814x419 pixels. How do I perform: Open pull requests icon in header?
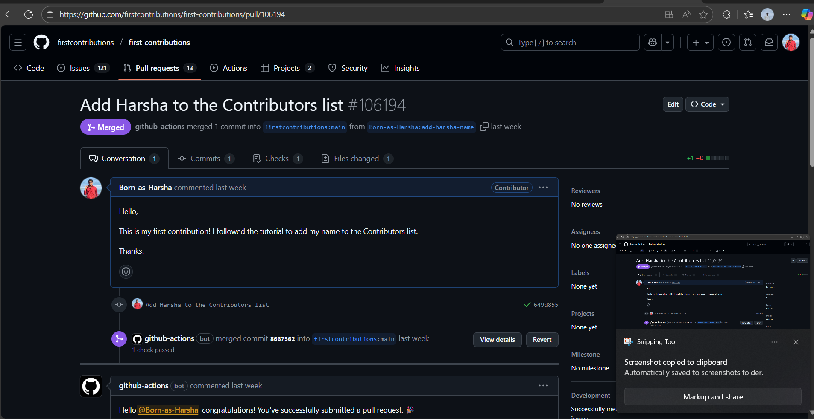747,43
